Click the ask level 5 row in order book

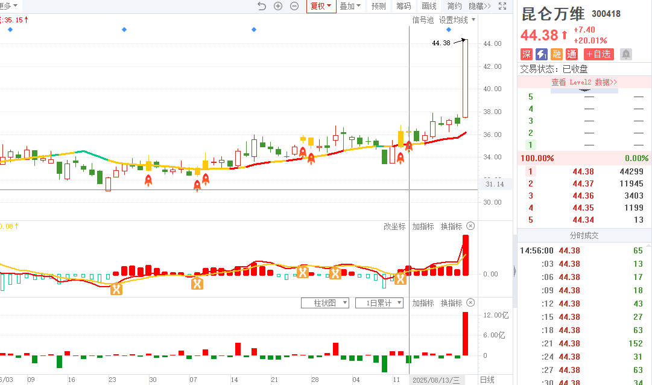(x=584, y=97)
